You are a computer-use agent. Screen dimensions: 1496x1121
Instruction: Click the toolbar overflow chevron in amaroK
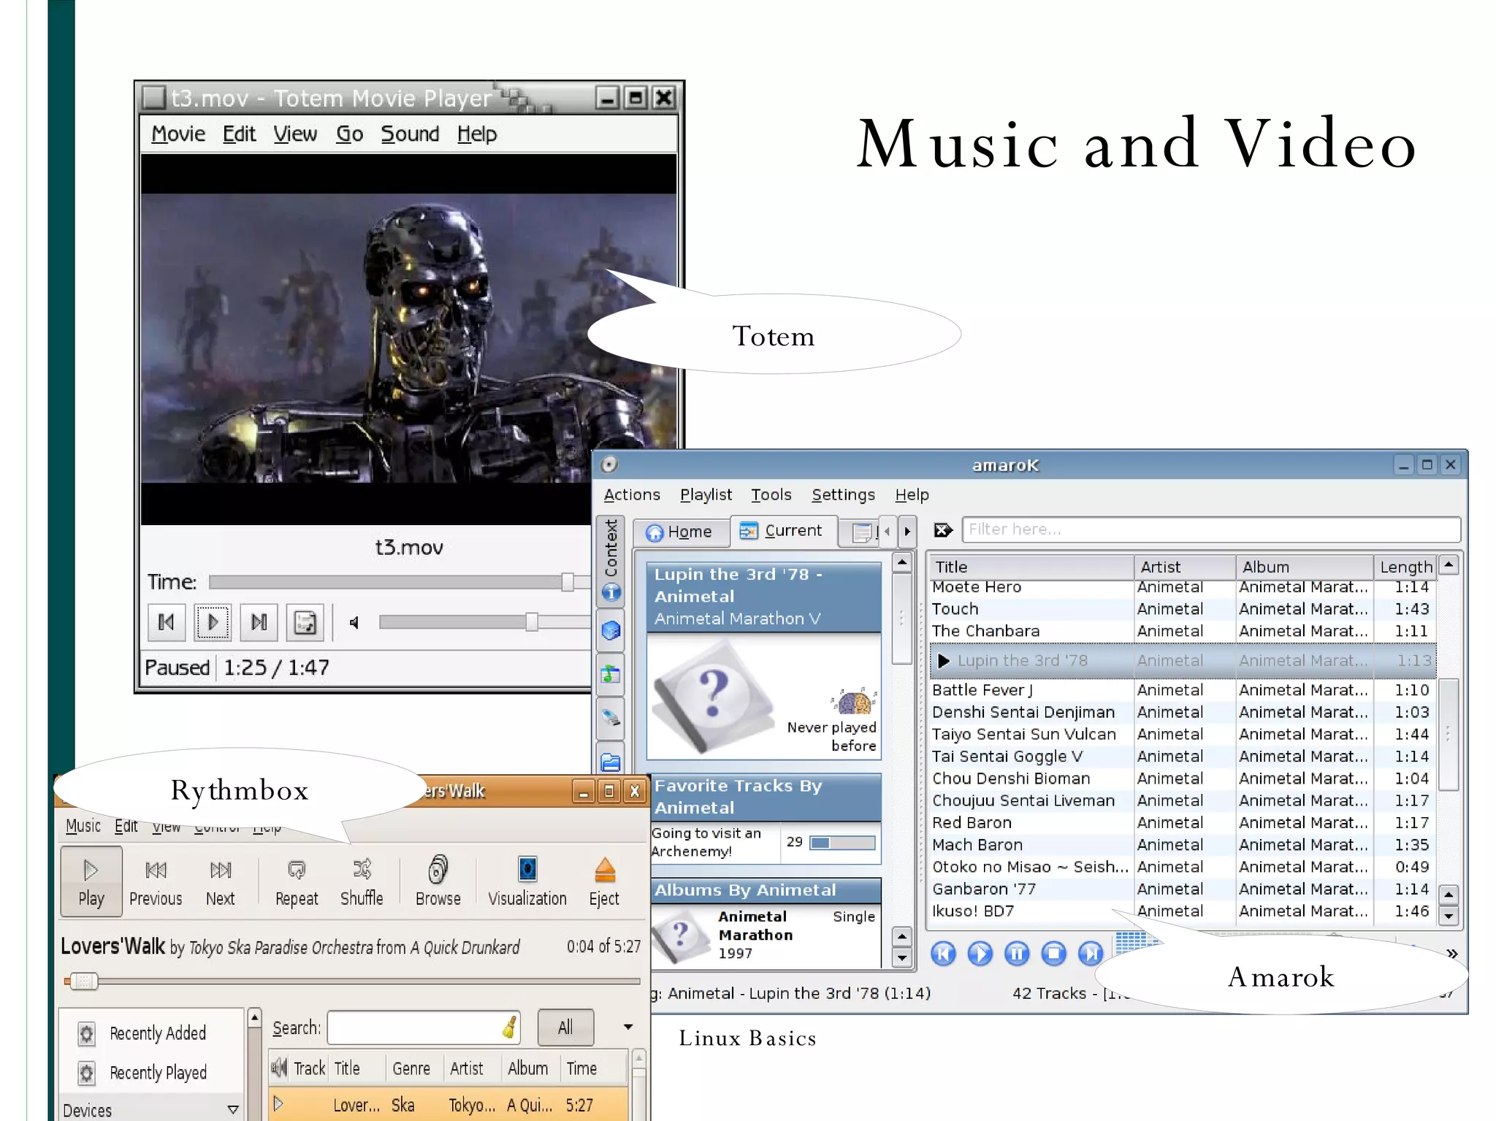tap(1451, 954)
